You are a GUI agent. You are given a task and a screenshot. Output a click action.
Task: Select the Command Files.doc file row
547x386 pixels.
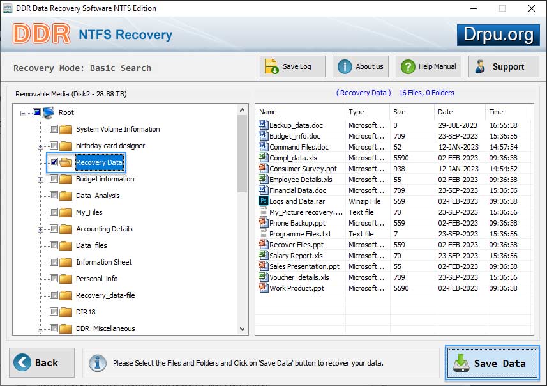(x=394, y=147)
